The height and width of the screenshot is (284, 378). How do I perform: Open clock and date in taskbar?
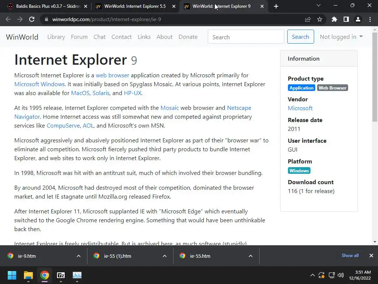[x=360, y=275]
